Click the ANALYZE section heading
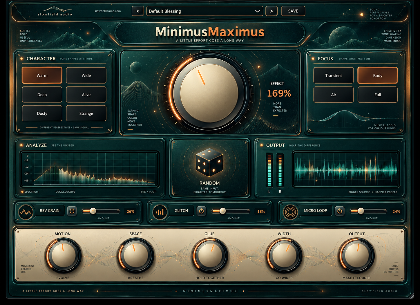 [36, 145]
